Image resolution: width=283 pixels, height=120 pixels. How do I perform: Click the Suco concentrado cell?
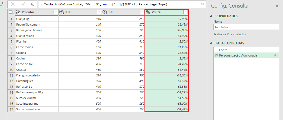tap(37, 109)
